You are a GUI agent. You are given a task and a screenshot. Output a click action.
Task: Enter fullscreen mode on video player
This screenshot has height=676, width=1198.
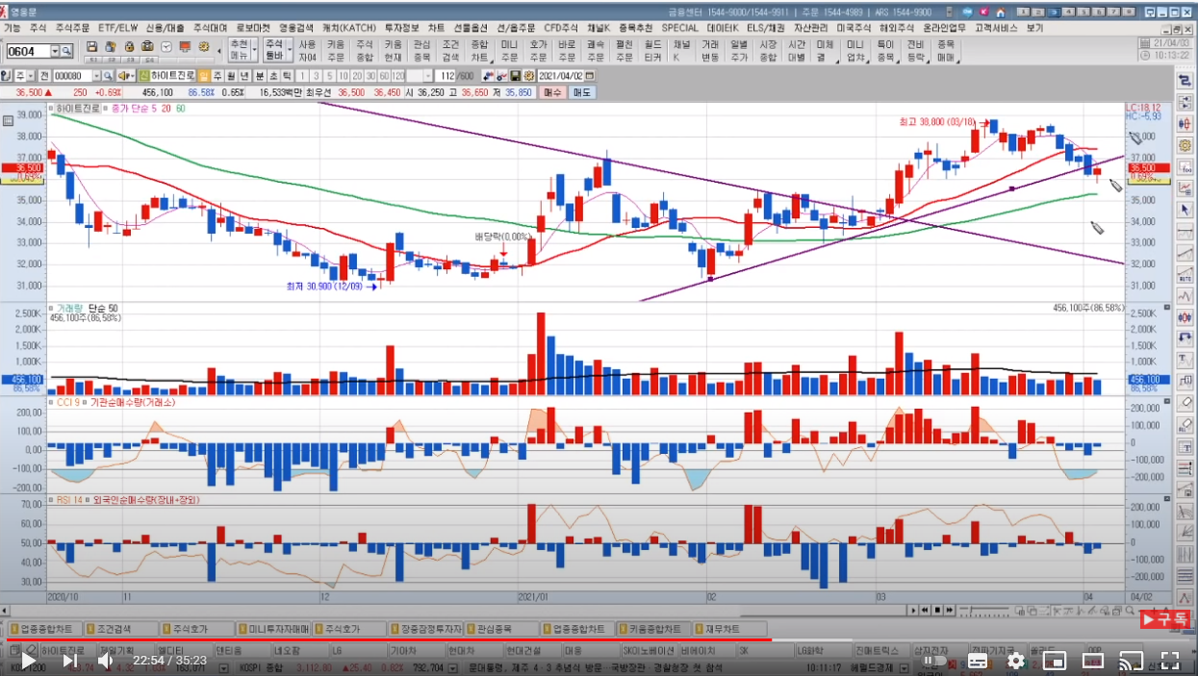pos(1169,661)
